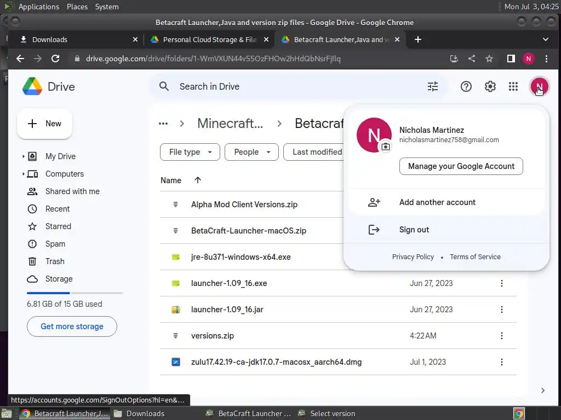The height and width of the screenshot is (420, 561).
Task: Go to Minecraft... breadcrumb folder
Action: click(x=230, y=124)
